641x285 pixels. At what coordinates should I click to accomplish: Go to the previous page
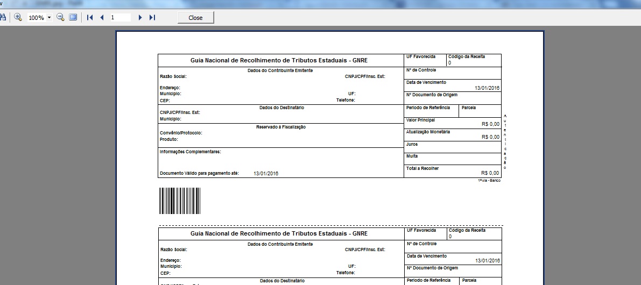click(x=102, y=18)
